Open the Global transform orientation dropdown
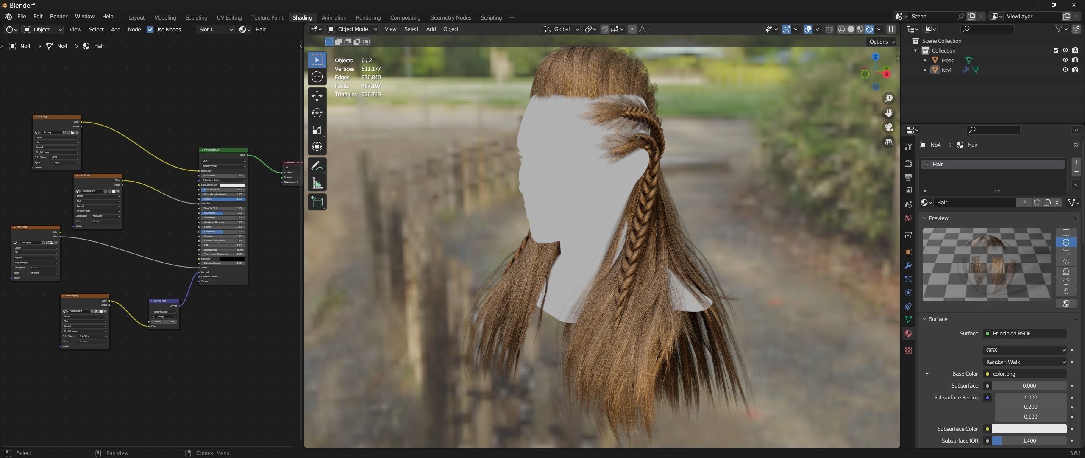Screen dimensions: 1085x458 point(562,29)
